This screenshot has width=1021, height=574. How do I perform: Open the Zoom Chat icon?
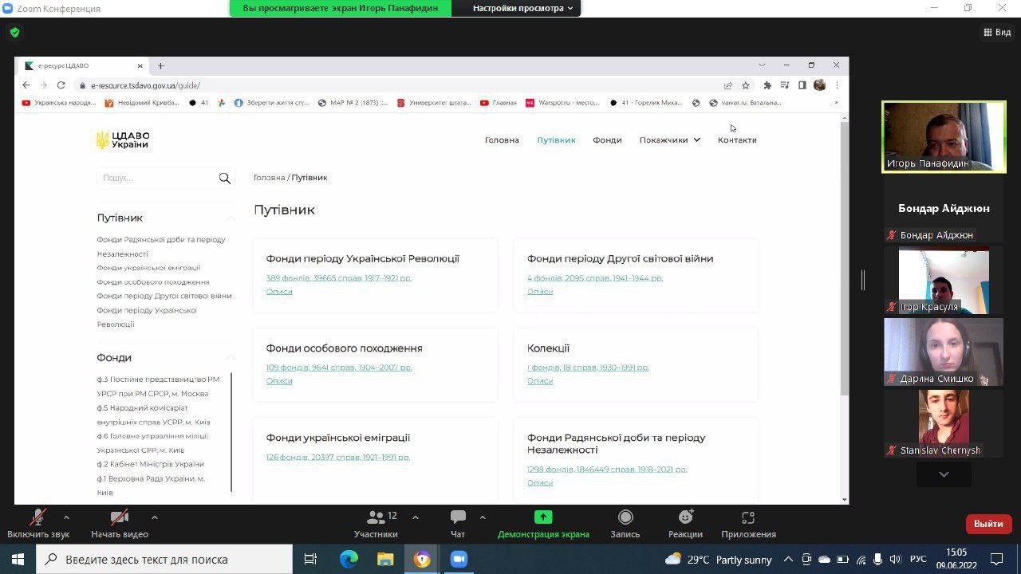pyautogui.click(x=458, y=517)
